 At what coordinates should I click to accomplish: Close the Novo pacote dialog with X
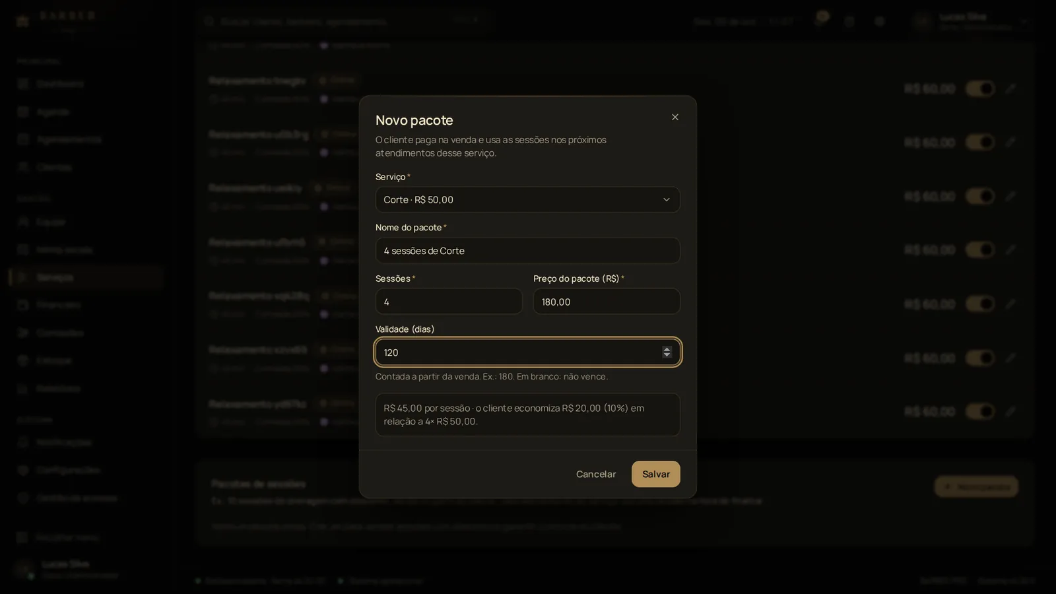point(675,117)
